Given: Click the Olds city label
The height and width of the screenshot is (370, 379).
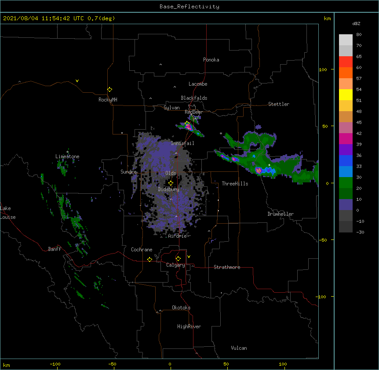Looking at the screenshot, I should coord(171,173).
